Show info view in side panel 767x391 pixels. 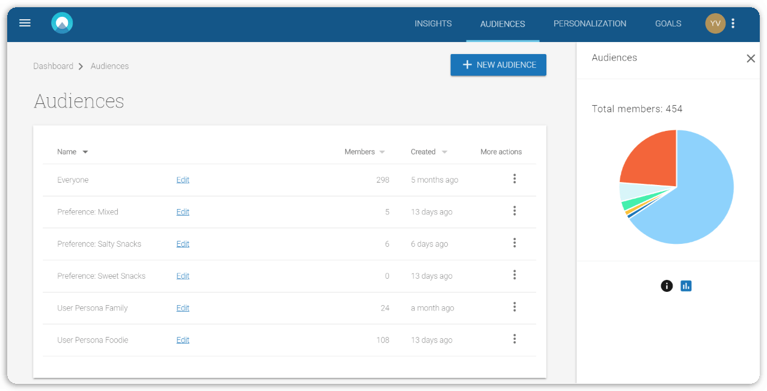pos(667,286)
